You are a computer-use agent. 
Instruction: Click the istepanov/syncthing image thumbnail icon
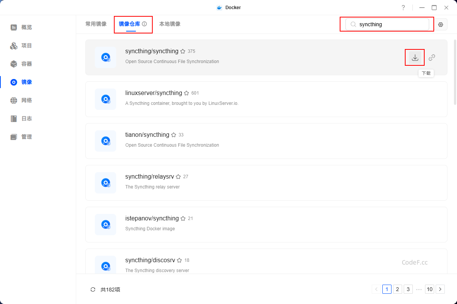pyautogui.click(x=105, y=225)
